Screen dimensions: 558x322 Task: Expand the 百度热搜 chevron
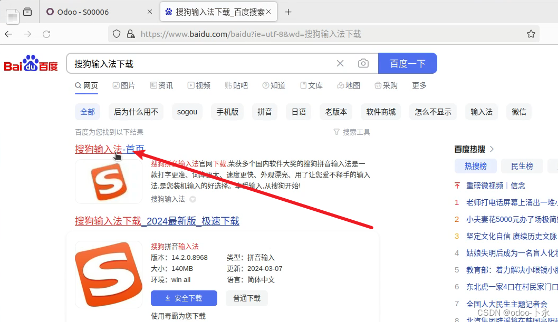492,149
